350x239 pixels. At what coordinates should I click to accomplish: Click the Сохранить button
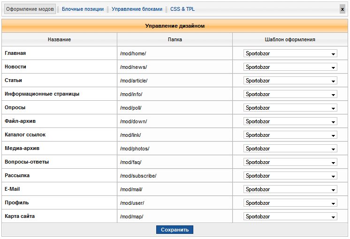coord(175,230)
